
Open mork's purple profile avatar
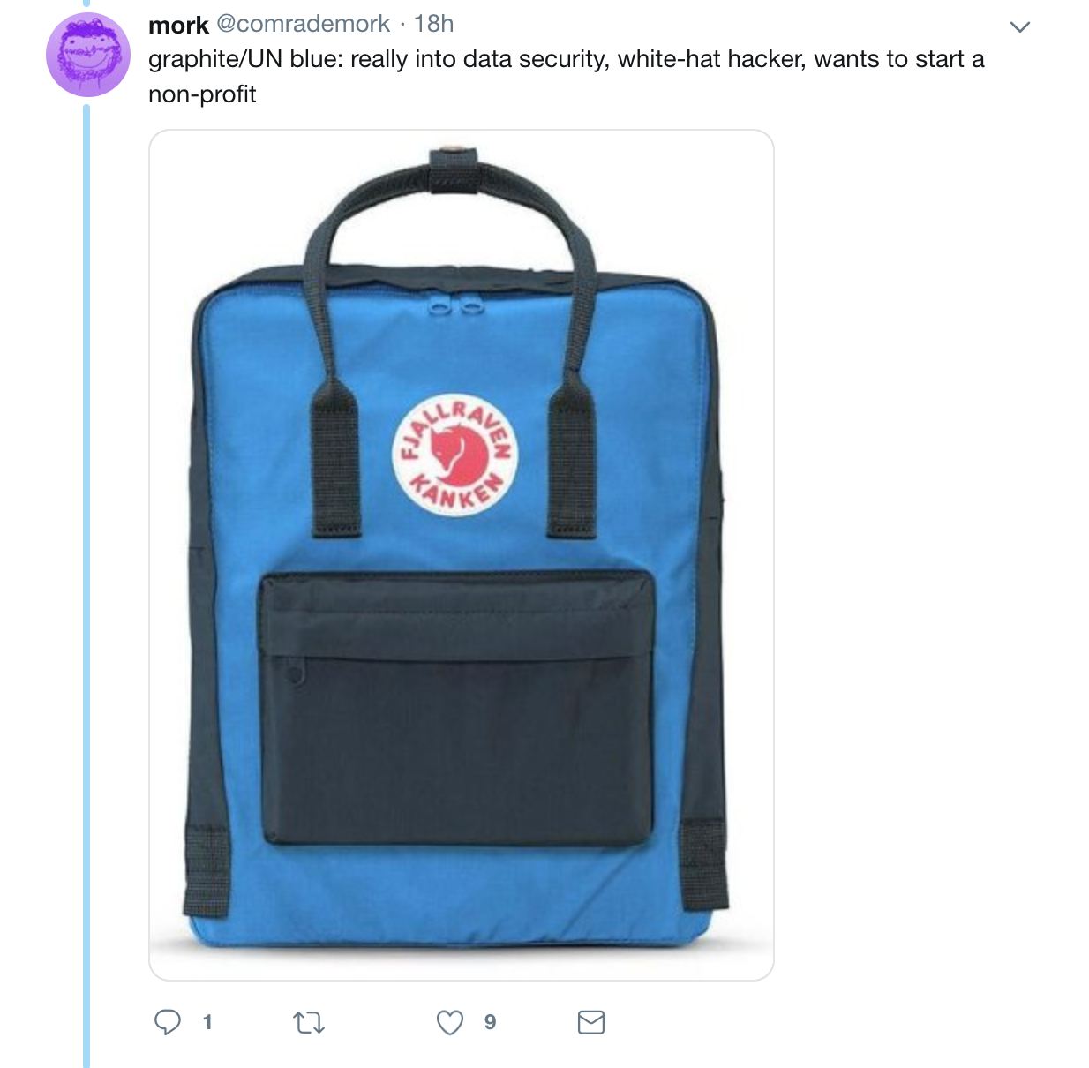[88, 55]
